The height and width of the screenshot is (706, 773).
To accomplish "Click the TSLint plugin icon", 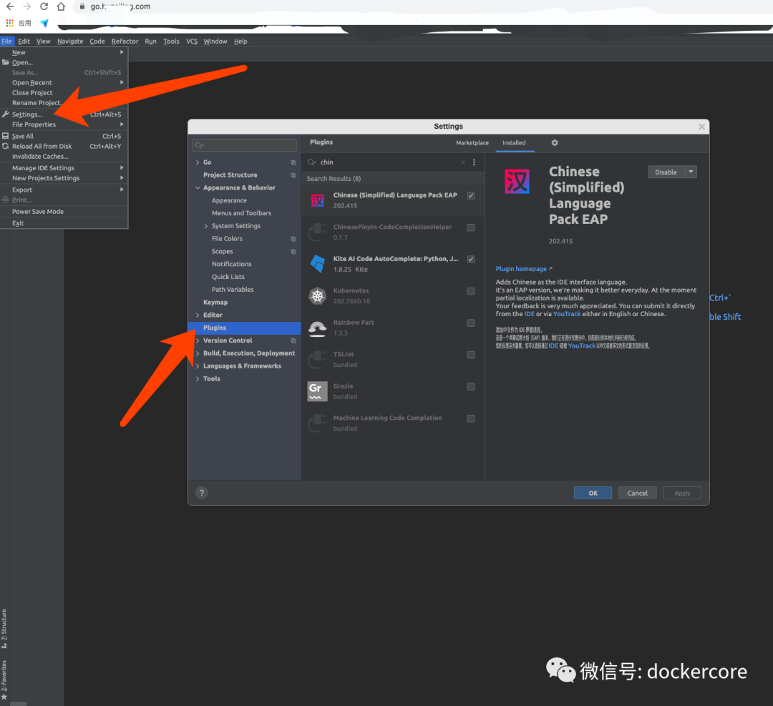I will 318,360.
